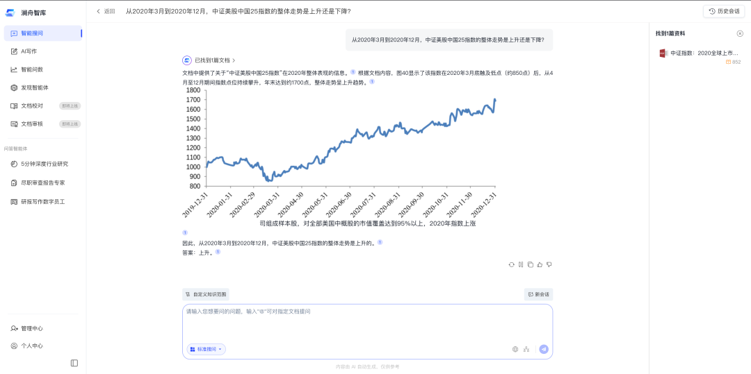Toggle the globe web search icon
The image size is (751, 374).
coord(515,349)
